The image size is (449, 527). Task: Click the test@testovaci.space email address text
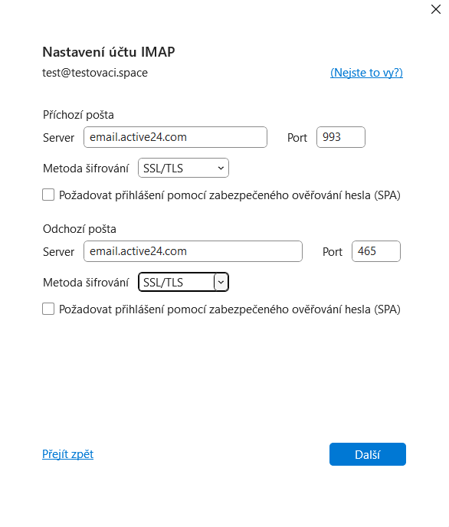point(95,73)
